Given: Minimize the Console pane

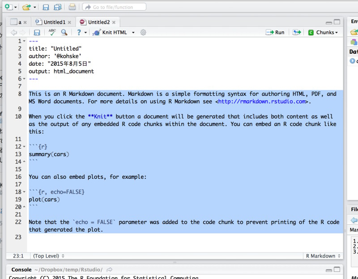Looking at the screenshot, I should point(329,271).
